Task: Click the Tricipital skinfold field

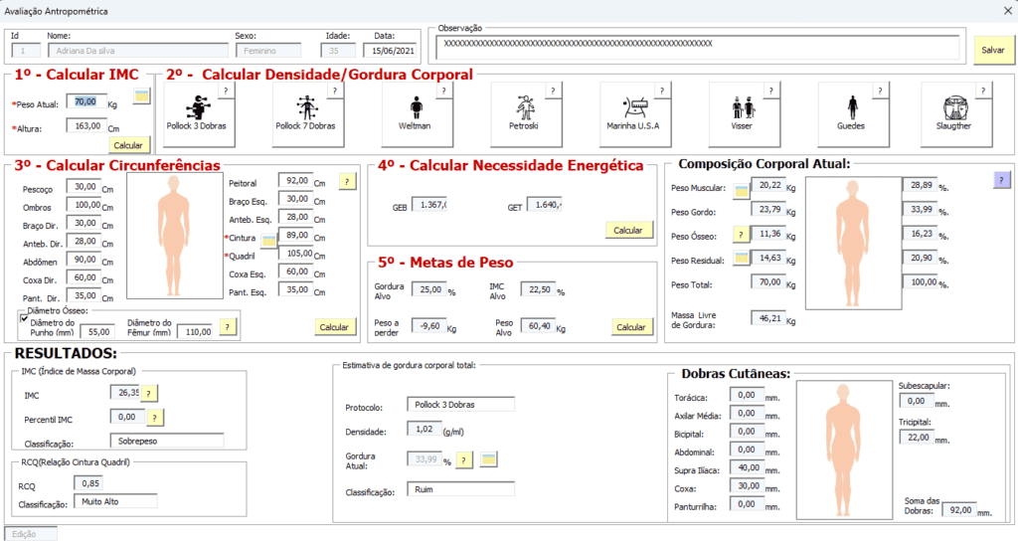Action: (x=918, y=439)
